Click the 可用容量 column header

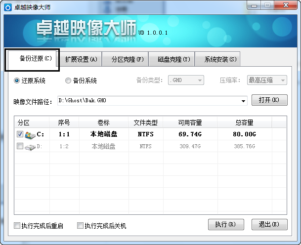pos(190,122)
